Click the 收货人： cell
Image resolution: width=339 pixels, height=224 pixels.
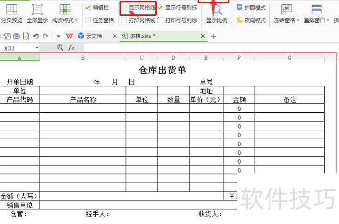tap(210, 214)
